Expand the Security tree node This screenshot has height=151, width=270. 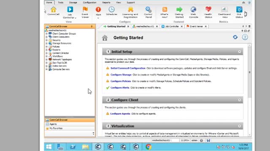[x=46, y=40]
